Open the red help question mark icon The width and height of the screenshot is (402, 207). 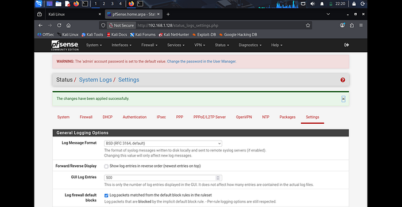tap(343, 80)
